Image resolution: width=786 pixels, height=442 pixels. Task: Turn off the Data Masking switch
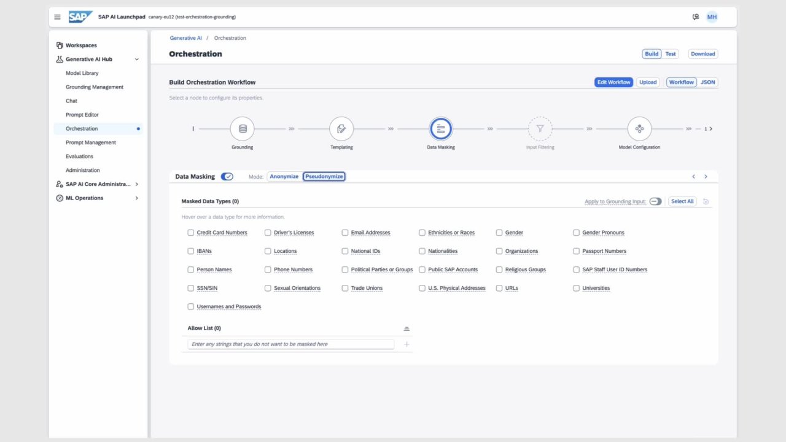click(x=227, y=177)
